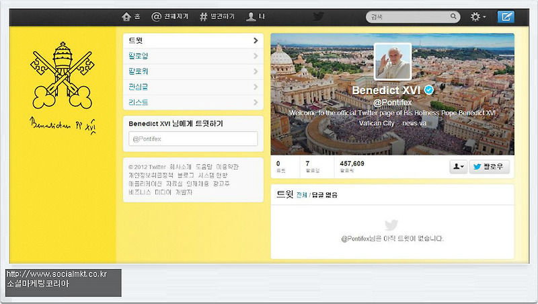Click the 팔로우 (Follow) button
This screenshot has height=304, width=538.
coord(490,167)
